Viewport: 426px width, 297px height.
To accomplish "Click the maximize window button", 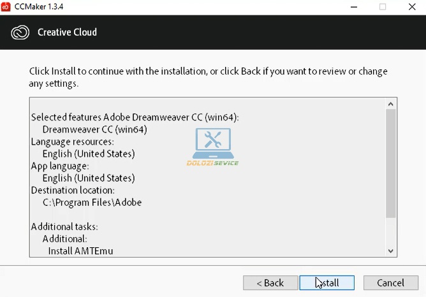I will click(x=383, y=6).
